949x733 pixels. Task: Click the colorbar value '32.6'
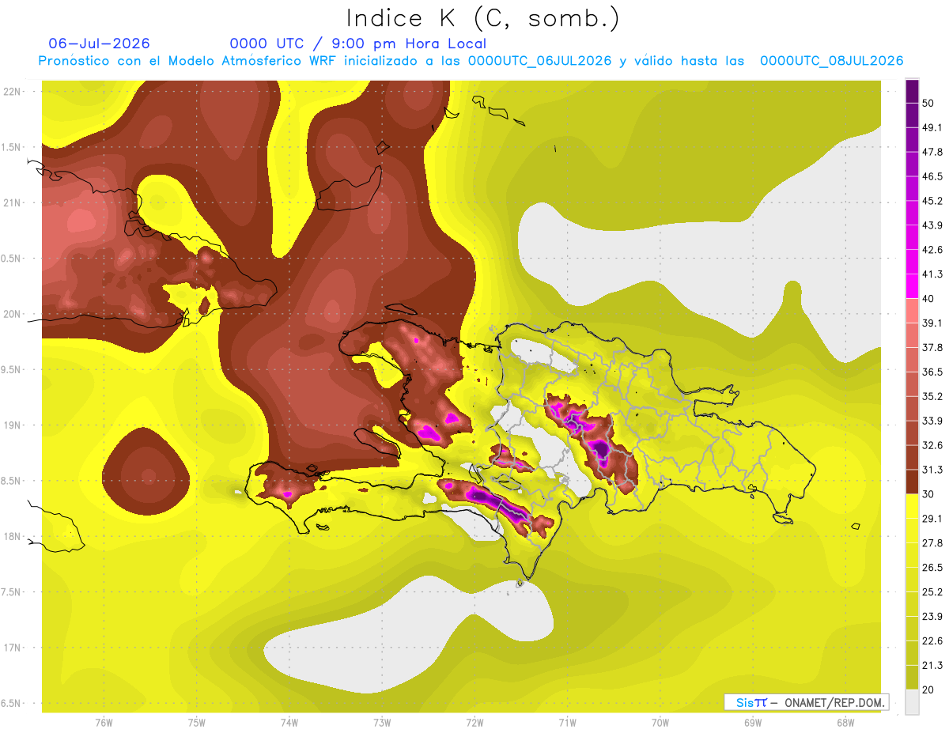point(932,445)
